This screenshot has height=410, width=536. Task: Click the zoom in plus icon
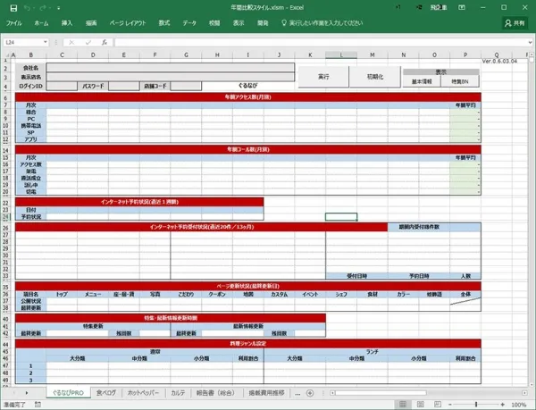502,405
